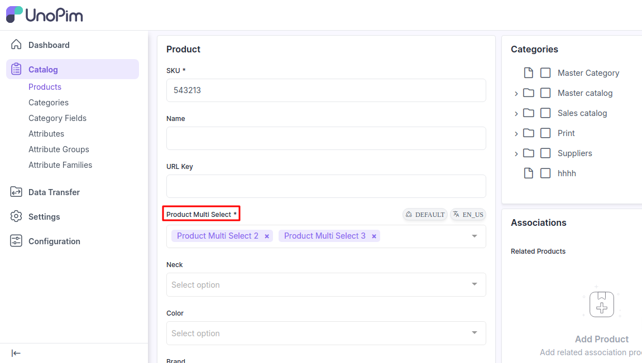
Task: Remove the Product Multi Select 2 tag
Action: pos(267,236)
